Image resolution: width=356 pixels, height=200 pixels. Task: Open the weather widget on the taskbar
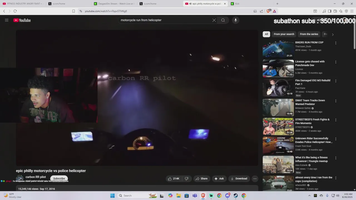12,196
